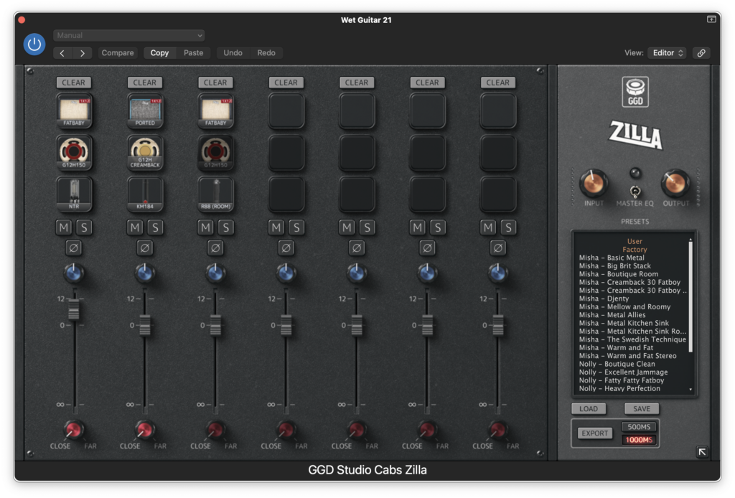
Task: Select the Misha – The Swedish Technique preset
Action: point(632,339)
